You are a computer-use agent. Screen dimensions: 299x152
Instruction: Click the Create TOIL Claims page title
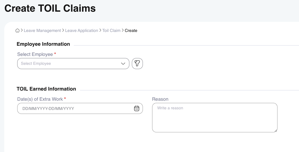[50, 9]
